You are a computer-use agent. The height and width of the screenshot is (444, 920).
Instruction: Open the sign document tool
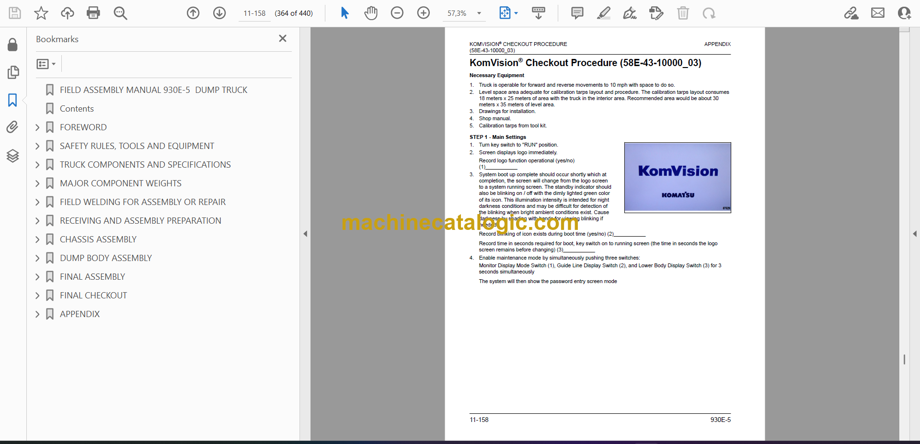click(630, 13)
